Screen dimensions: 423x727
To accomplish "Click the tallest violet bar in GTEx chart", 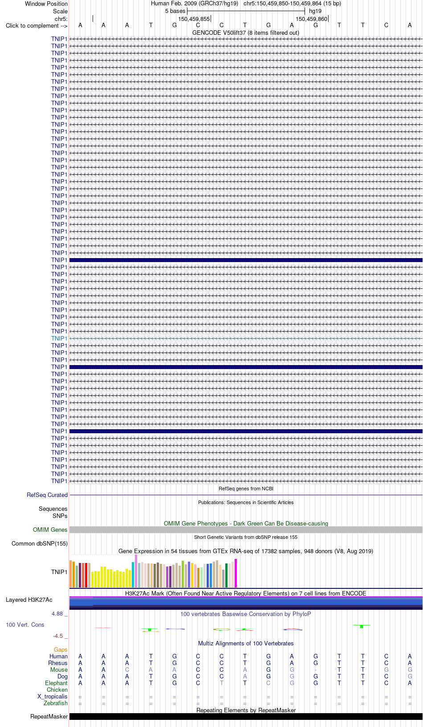I will coord(136,571).
